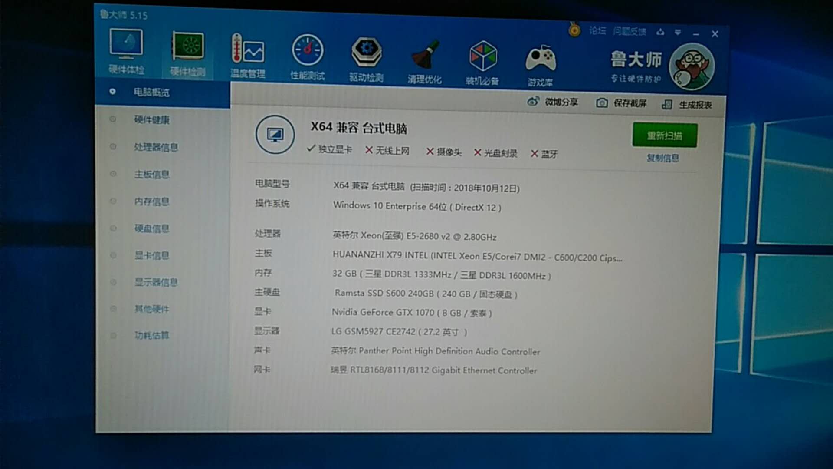
Task: Click the RTL8168 Gigabit Ethernet entry
Action: [x=434, y=370]
